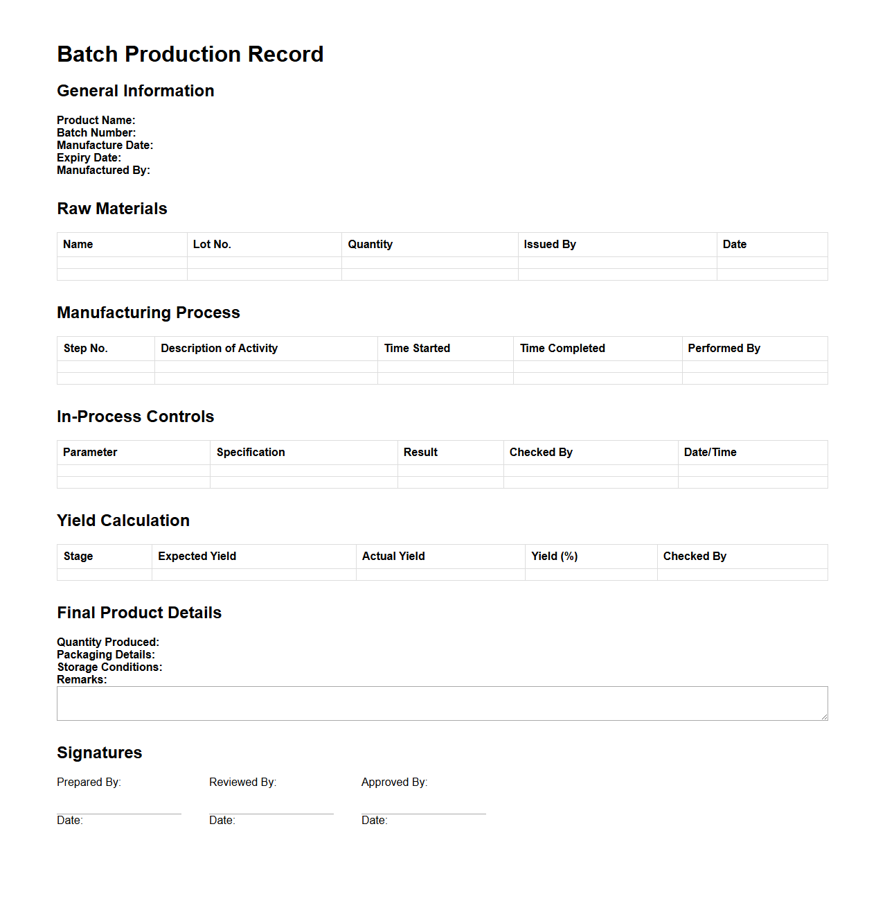Click the Stage cell under Yield Calculation
This screenshot has height=901, width=885.
(104, 575)
